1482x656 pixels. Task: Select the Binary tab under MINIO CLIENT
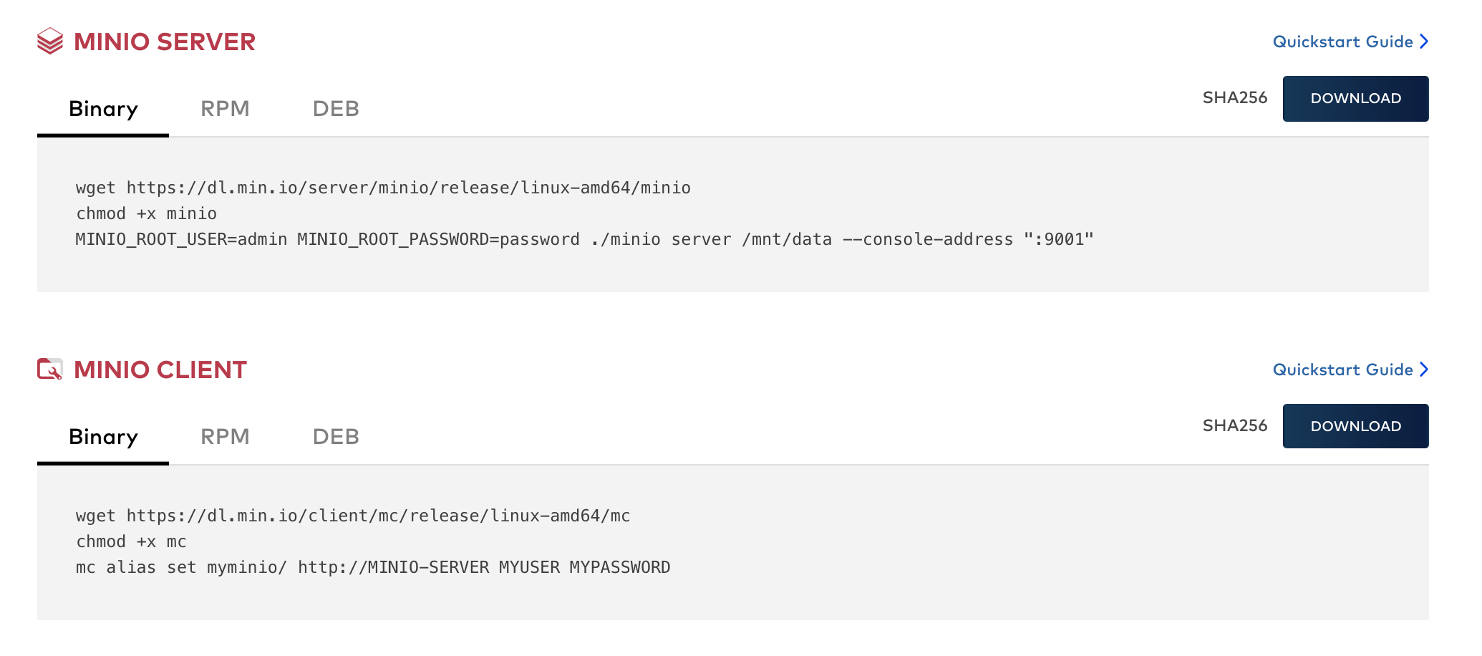(103, 436)
